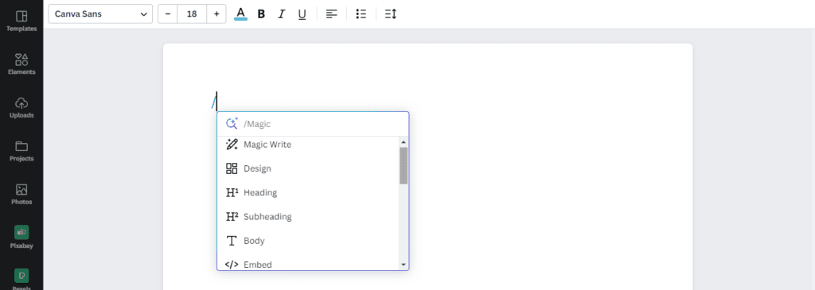
Task: Toggle bold formatting
Action: click(x=261, y=14)
